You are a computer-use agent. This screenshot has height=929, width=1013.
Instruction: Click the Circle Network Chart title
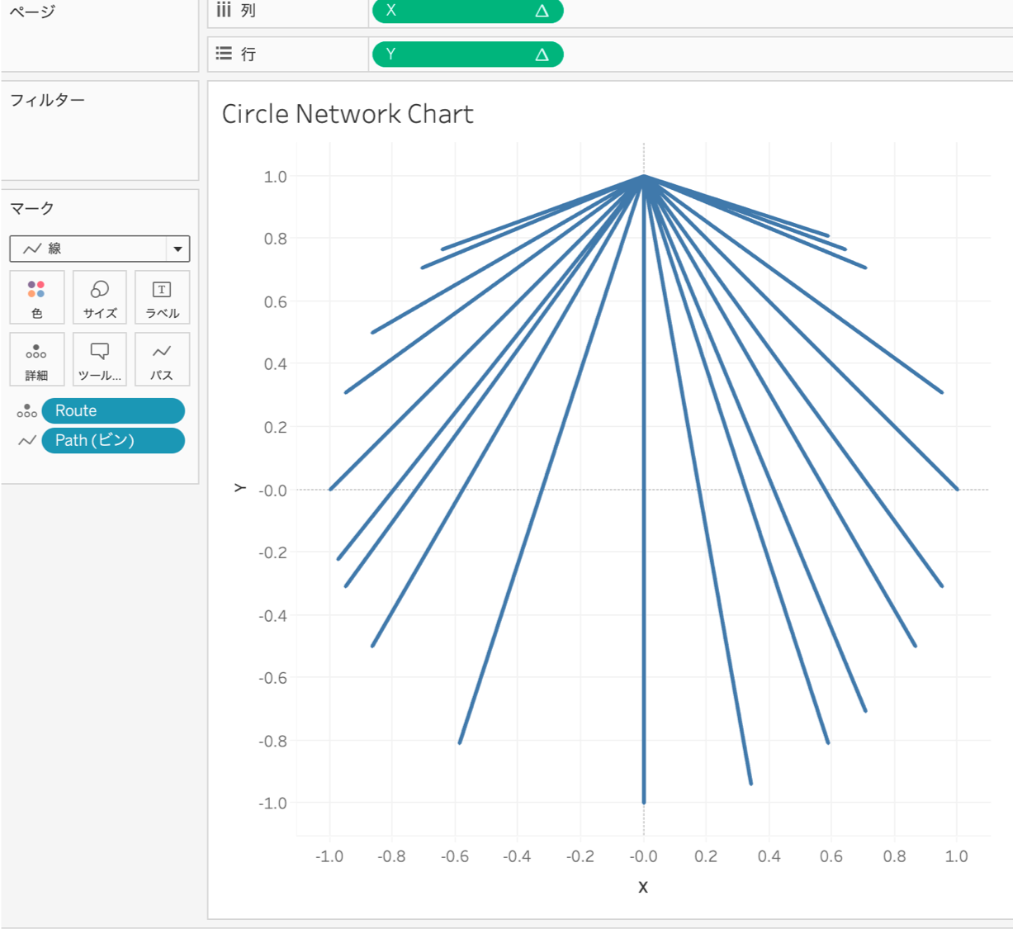[x=348, y=114]
